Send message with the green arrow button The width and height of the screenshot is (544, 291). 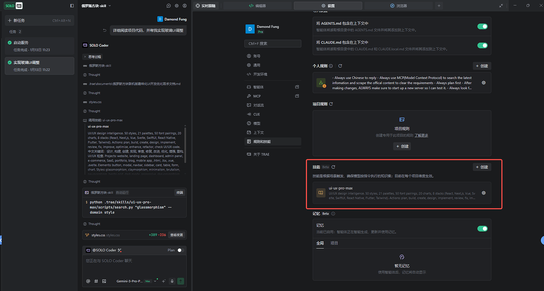[181, 281]
